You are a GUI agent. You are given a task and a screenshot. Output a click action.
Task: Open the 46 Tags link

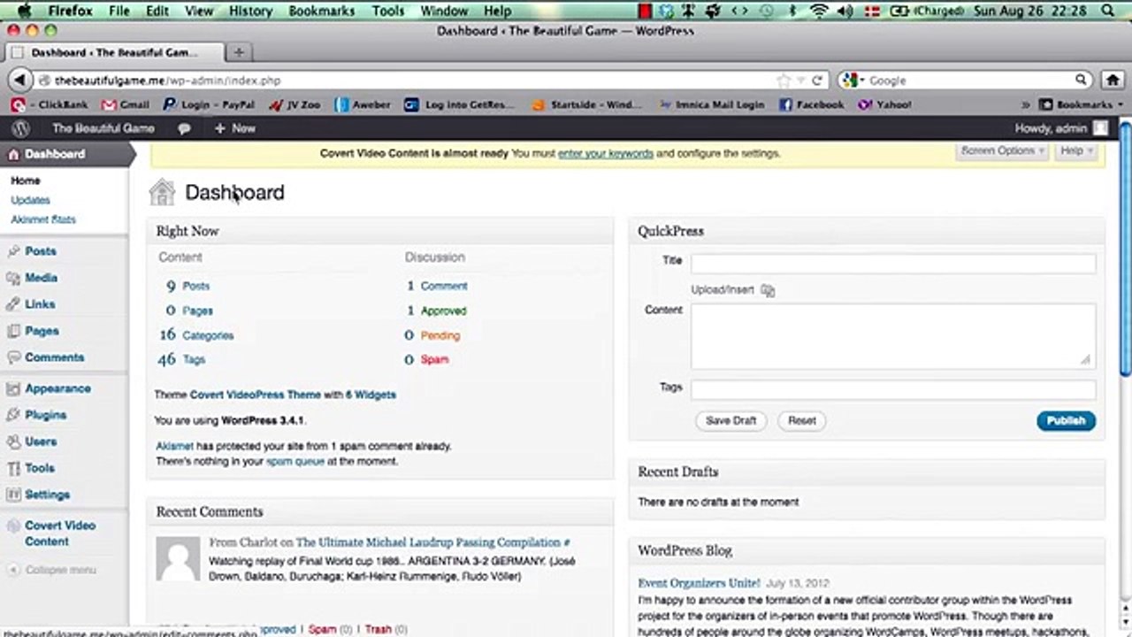click(181, 359)
